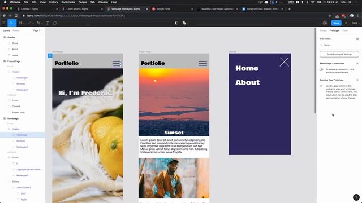Viewport: 362px width, 203px height.
Task: Reload the page in Chrome
Action: pos(16,16)
